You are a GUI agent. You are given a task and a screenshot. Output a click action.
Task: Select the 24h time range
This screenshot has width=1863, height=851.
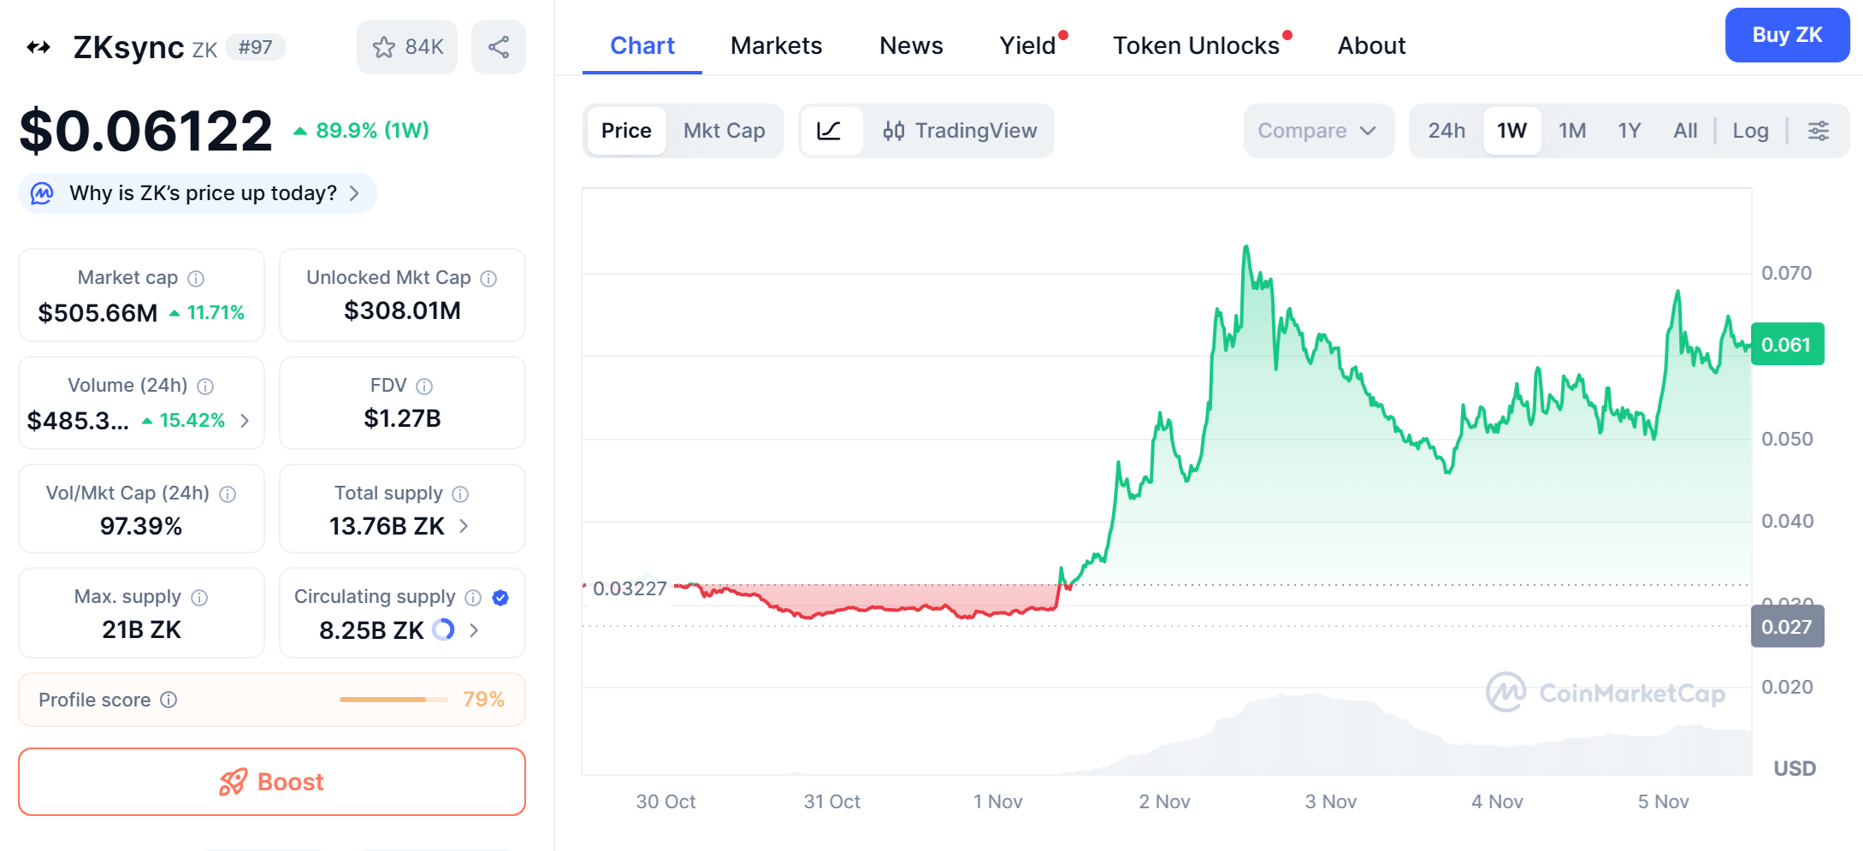[x=1446, y=131]
